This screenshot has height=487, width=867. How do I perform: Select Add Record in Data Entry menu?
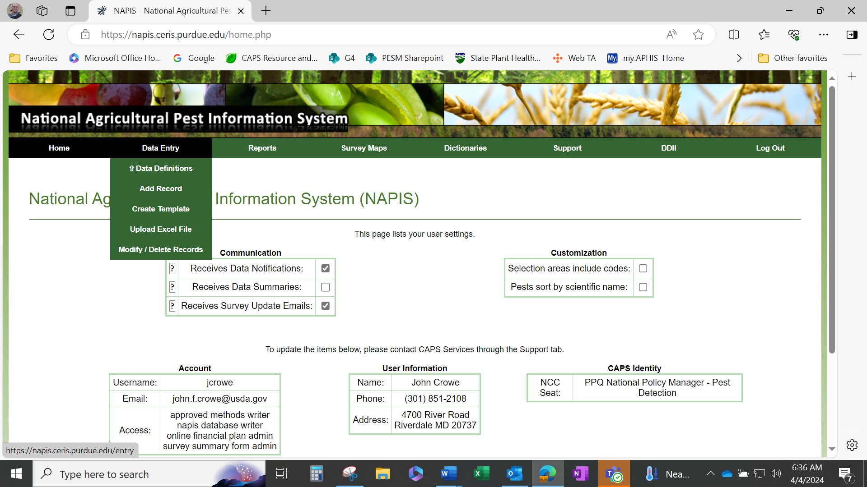click(x=161, y=188)
